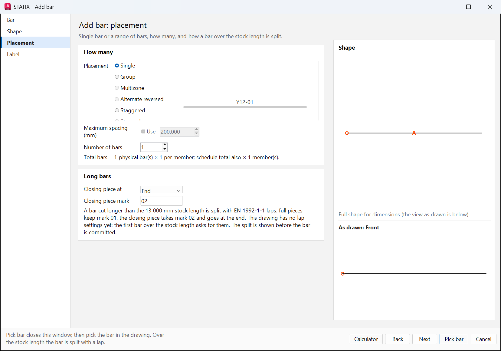Open the Calculator

366,339
